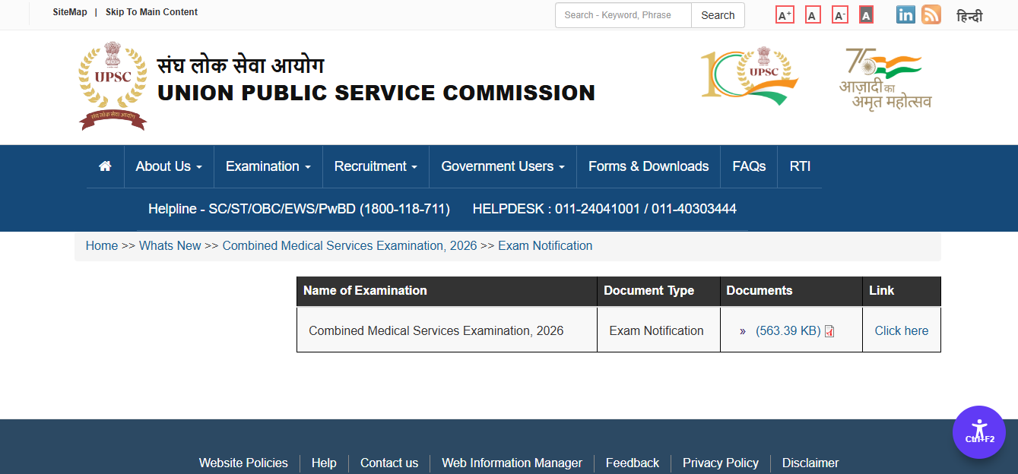Follow the Whats New breadcrumb link
1018x474 pixels.
170,245
